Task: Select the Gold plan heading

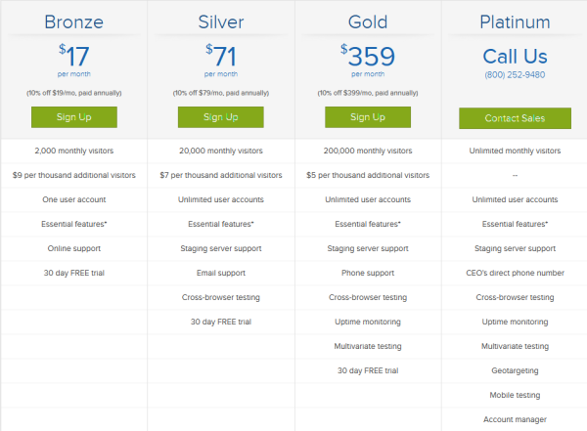Action: pos(368,22)
